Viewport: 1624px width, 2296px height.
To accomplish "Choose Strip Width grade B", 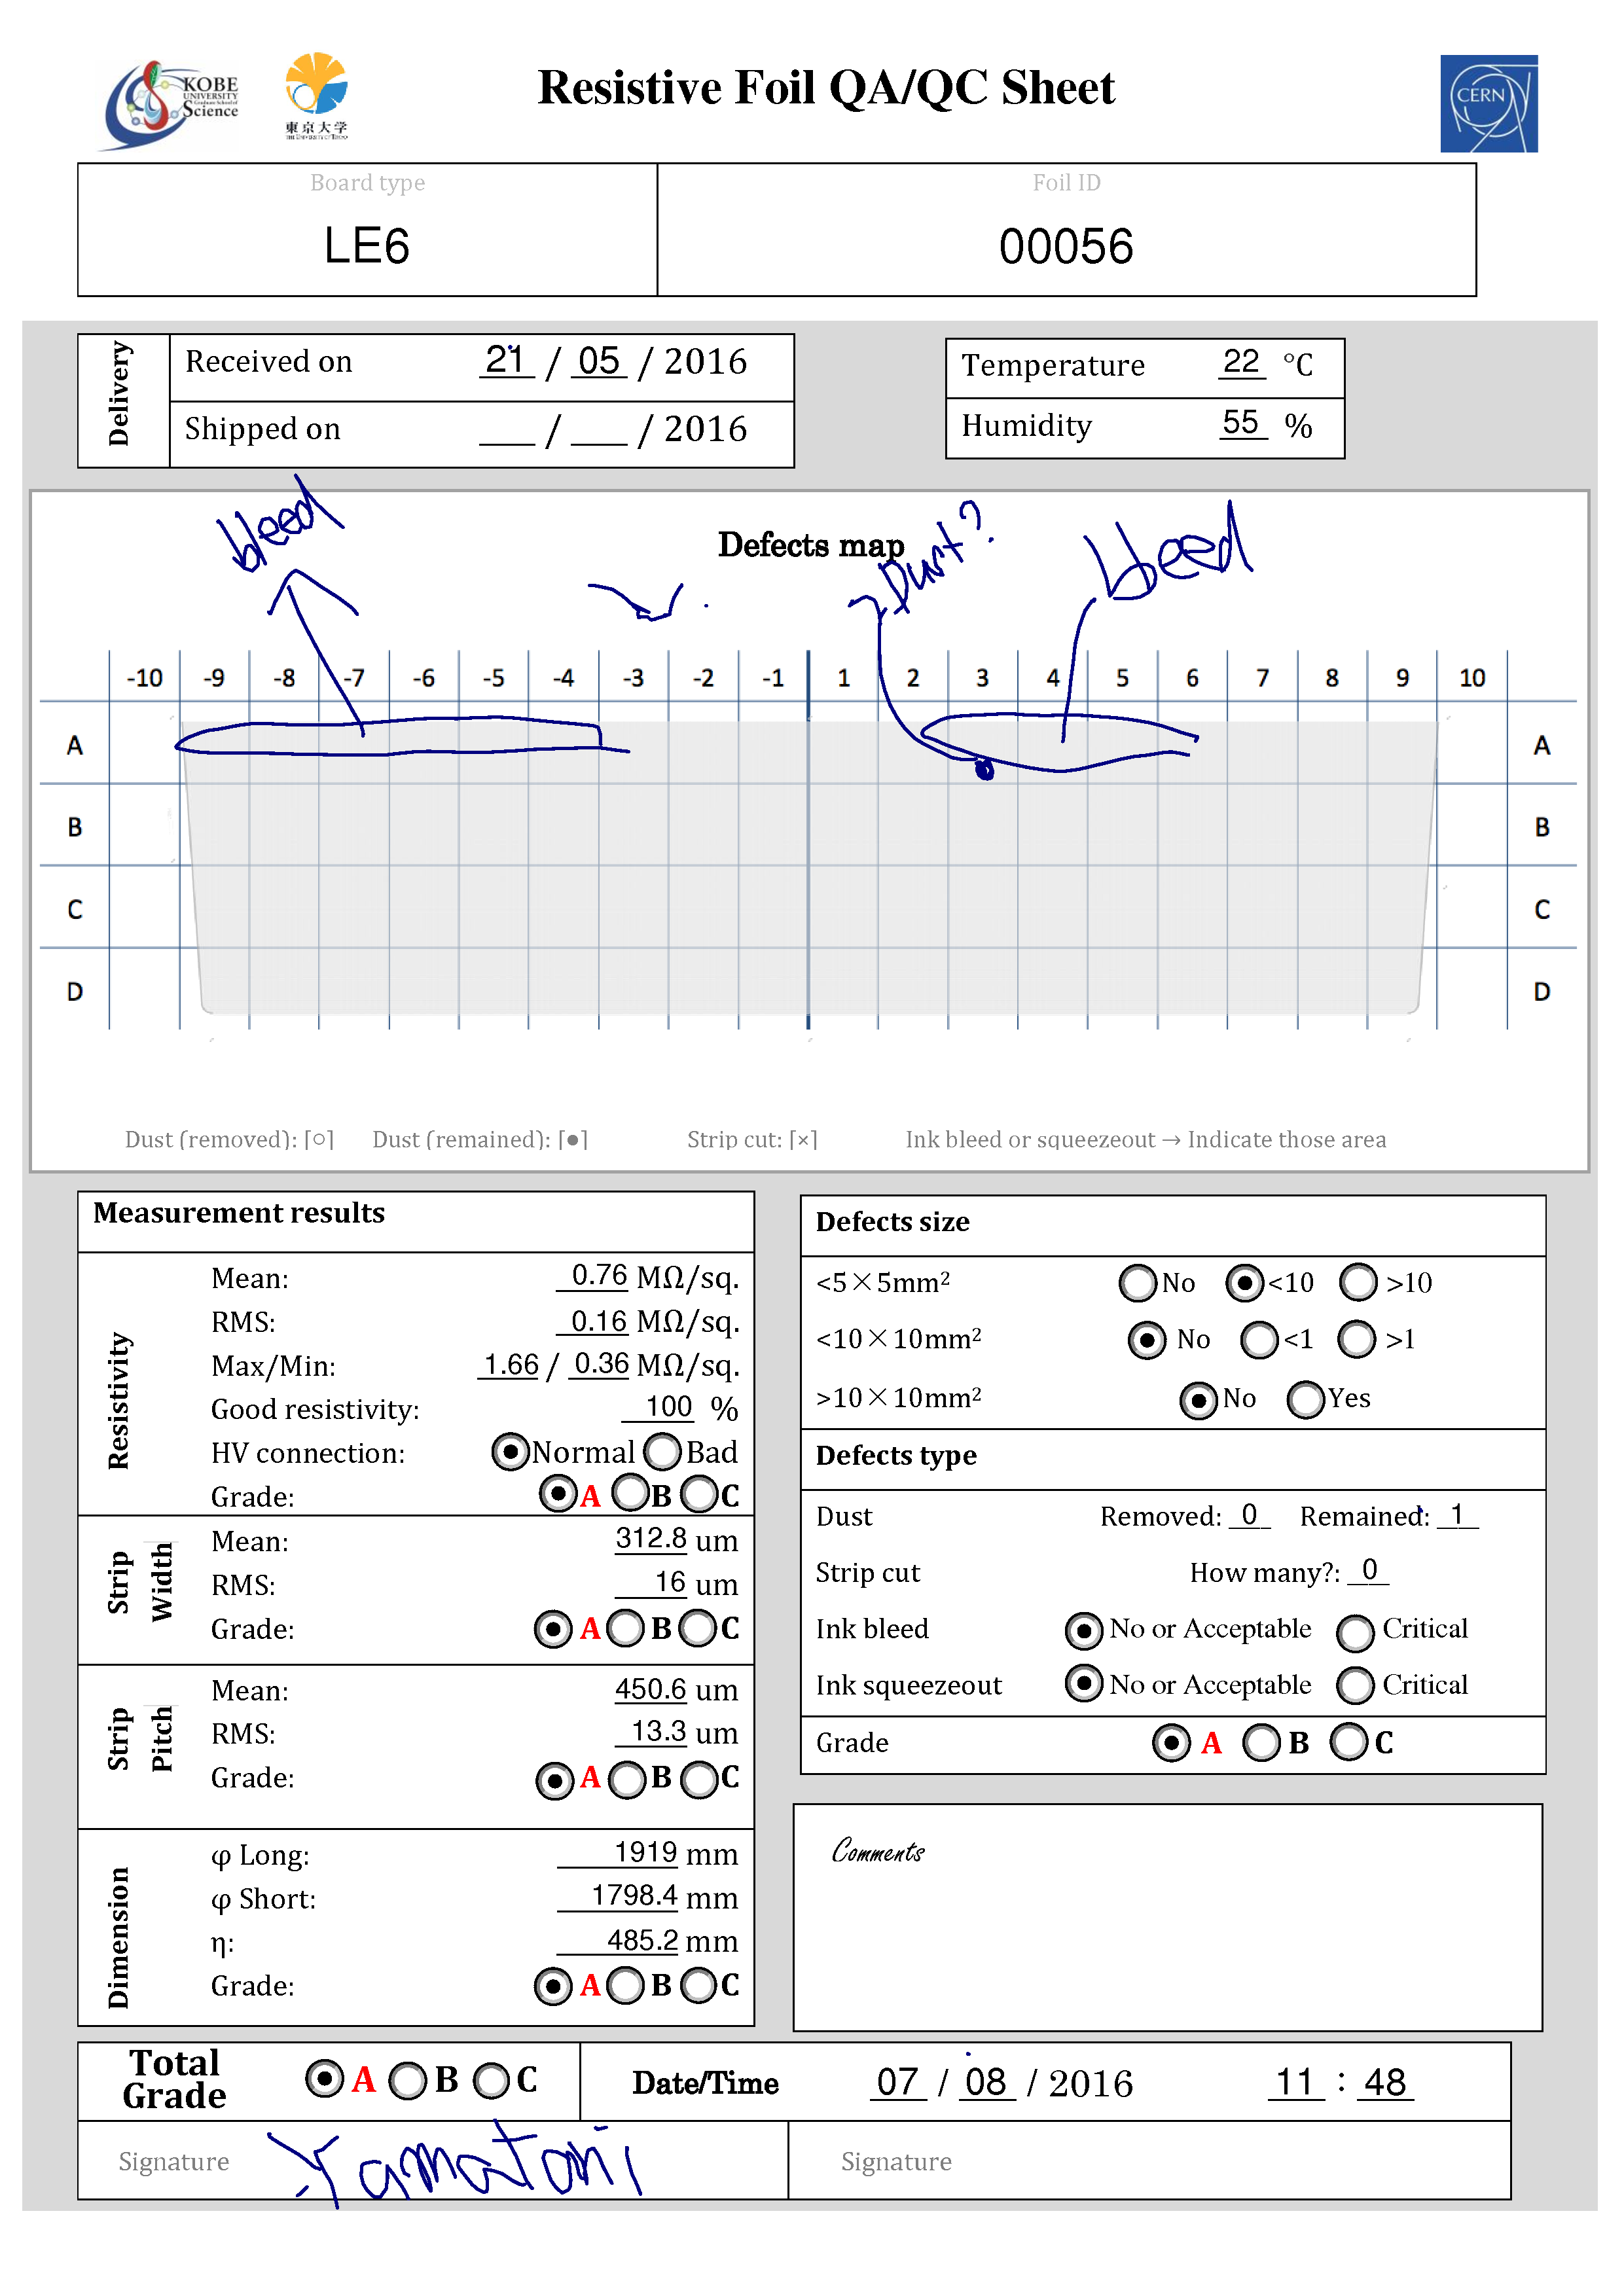I will [626, 1629].
